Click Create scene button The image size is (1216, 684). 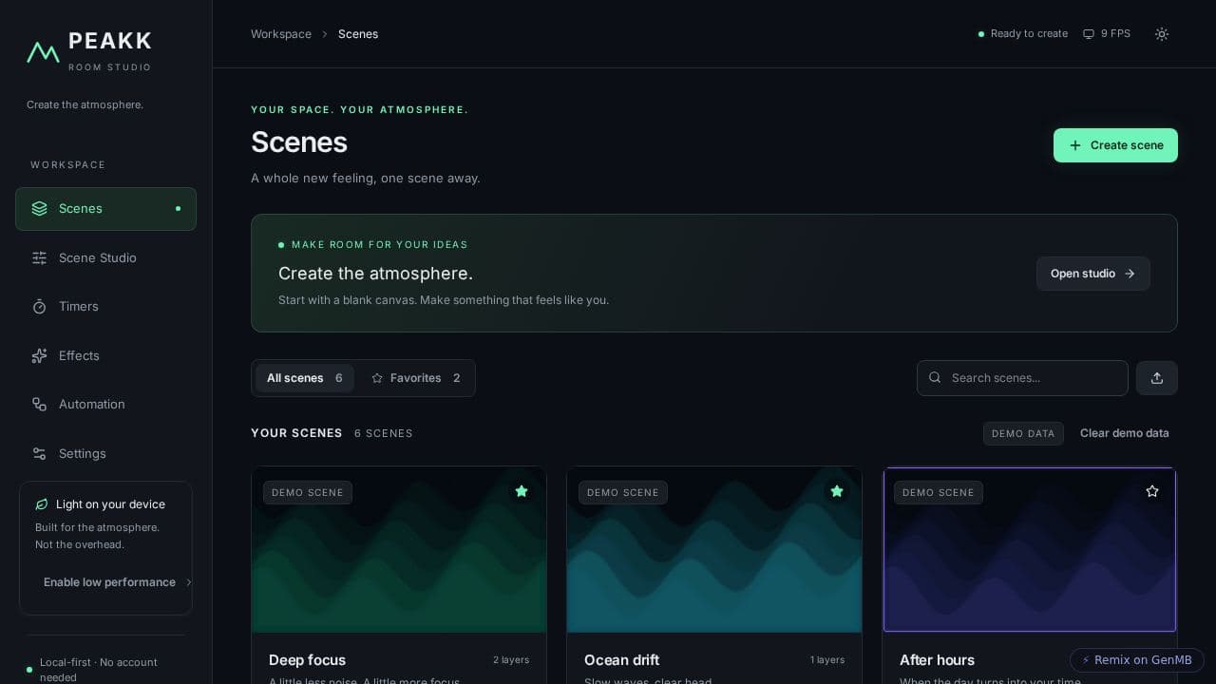tap(1115, 145)
